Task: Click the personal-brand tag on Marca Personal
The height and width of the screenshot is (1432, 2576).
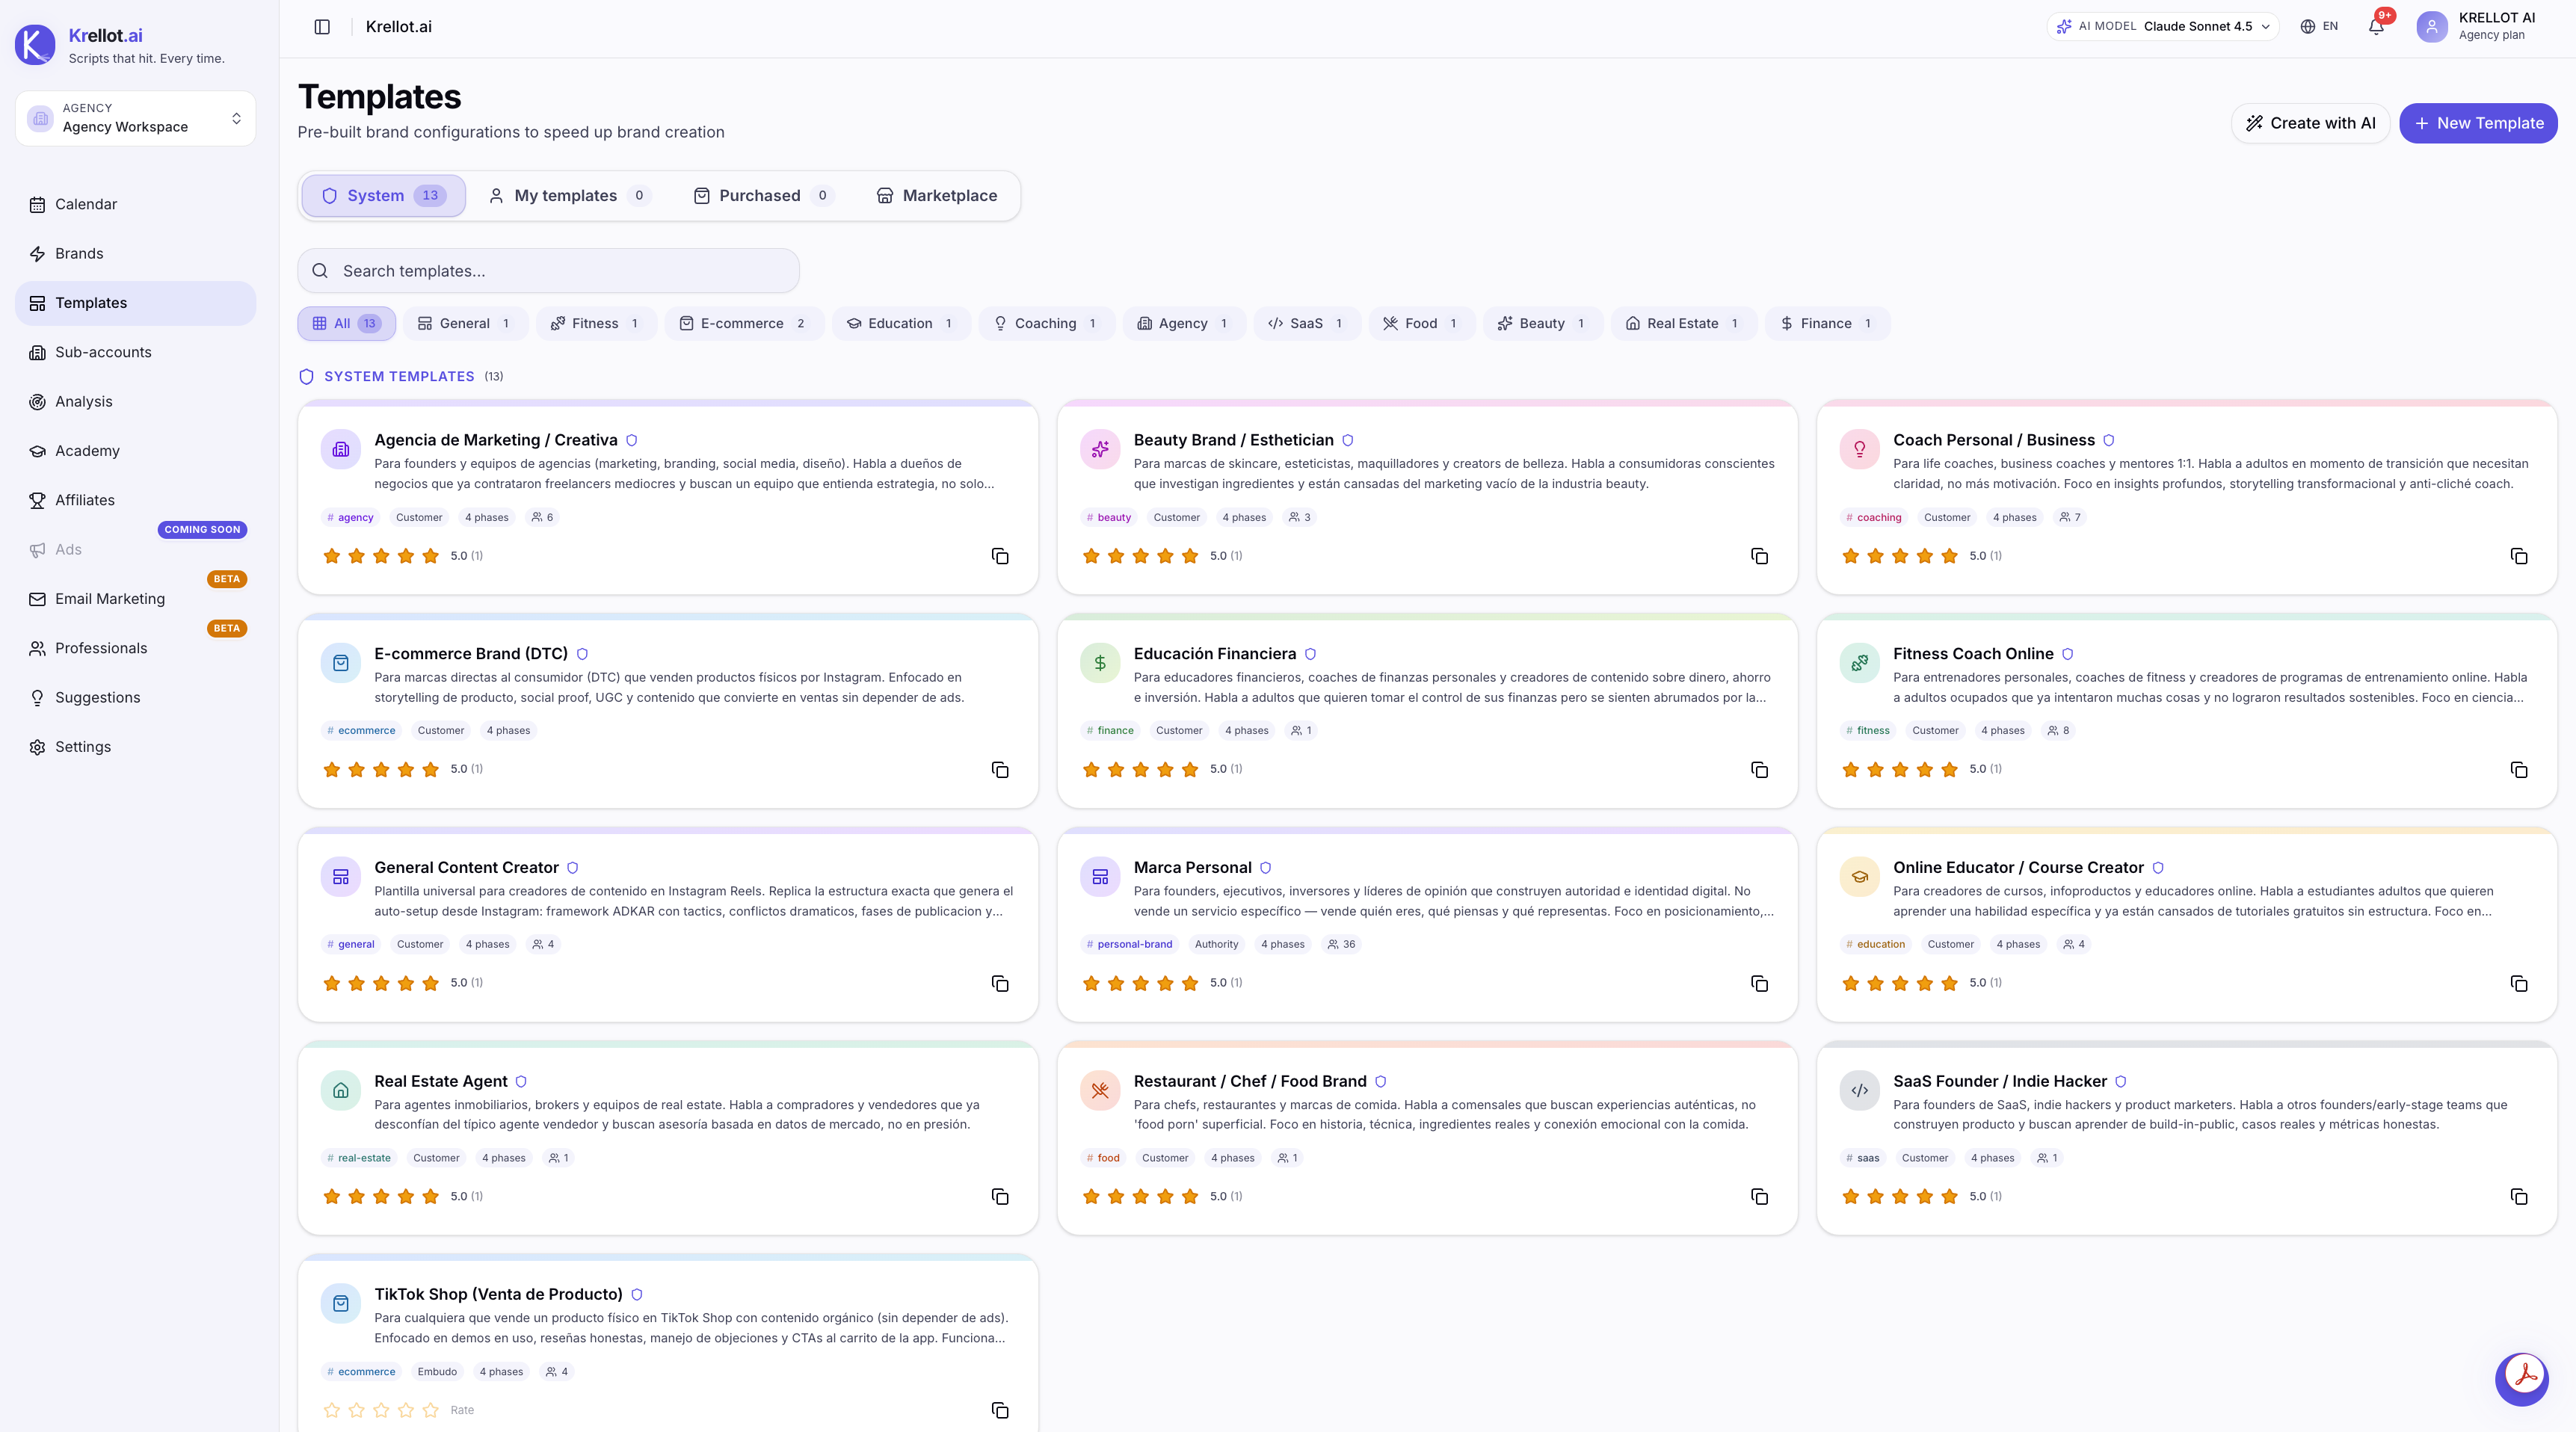Action: [1129, 945]
